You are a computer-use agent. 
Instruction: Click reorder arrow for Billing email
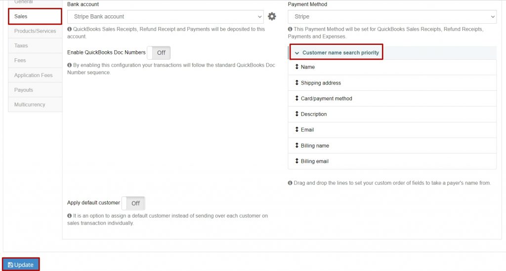pos(296,161)
